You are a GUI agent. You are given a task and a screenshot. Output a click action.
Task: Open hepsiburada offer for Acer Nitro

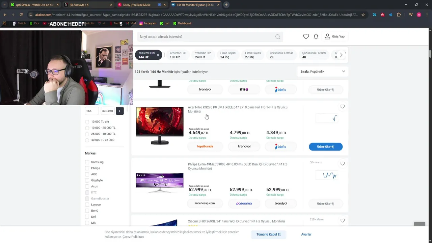tap(205, 146)
